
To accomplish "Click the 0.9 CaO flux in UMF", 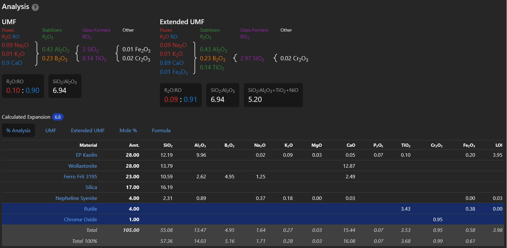I will 12,63.
